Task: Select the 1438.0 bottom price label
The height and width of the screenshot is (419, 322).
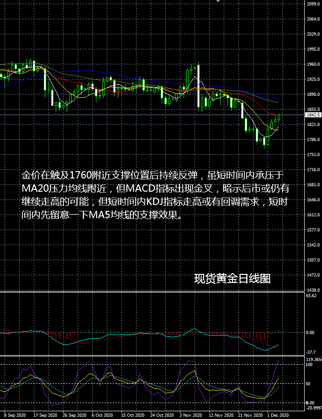Action: (x=313, y=290)
